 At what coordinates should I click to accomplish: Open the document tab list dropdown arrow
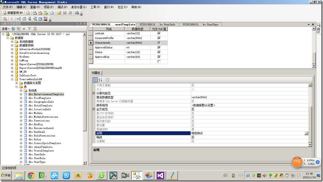tap(309, 24)
